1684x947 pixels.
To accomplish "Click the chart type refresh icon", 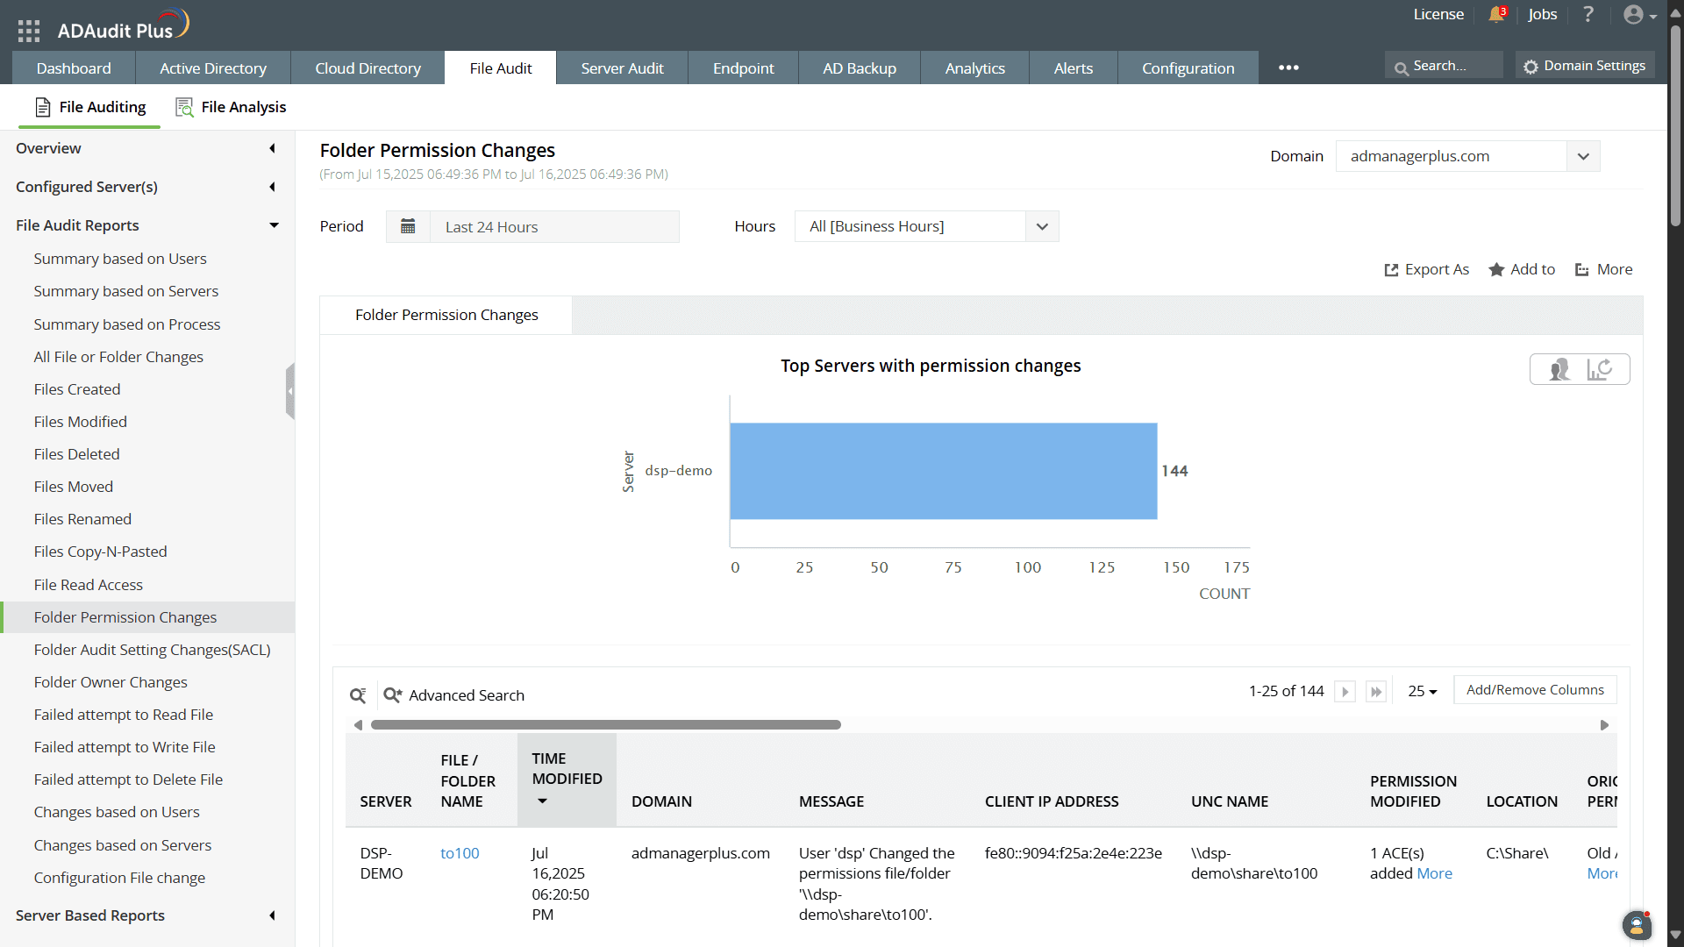I will [x=1600, y=369].
